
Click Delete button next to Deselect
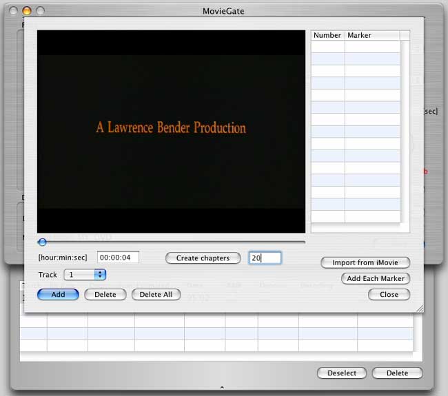(x=397, y=373)
